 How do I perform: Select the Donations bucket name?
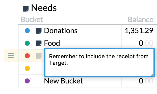tap(61, 31)
